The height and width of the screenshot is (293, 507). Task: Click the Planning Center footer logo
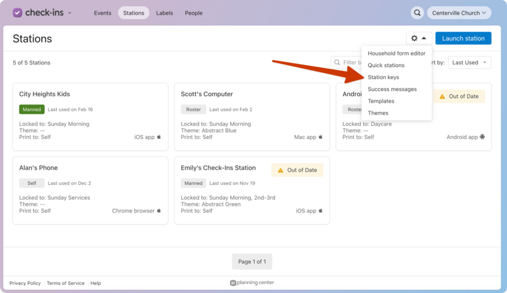pos(252,283)
